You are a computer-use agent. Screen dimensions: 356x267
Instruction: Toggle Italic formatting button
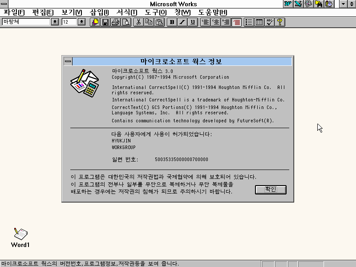[182, 22]
